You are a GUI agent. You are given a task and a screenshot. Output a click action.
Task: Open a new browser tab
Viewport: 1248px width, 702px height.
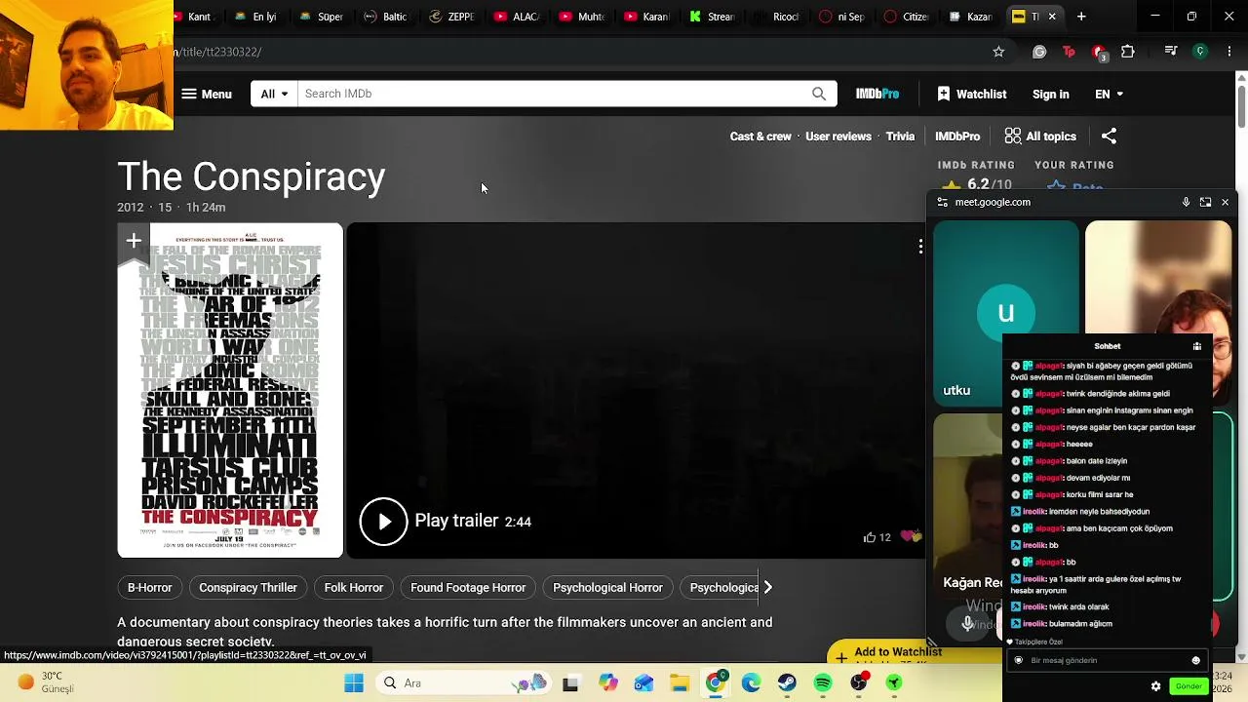click(x=1081, y=17)
